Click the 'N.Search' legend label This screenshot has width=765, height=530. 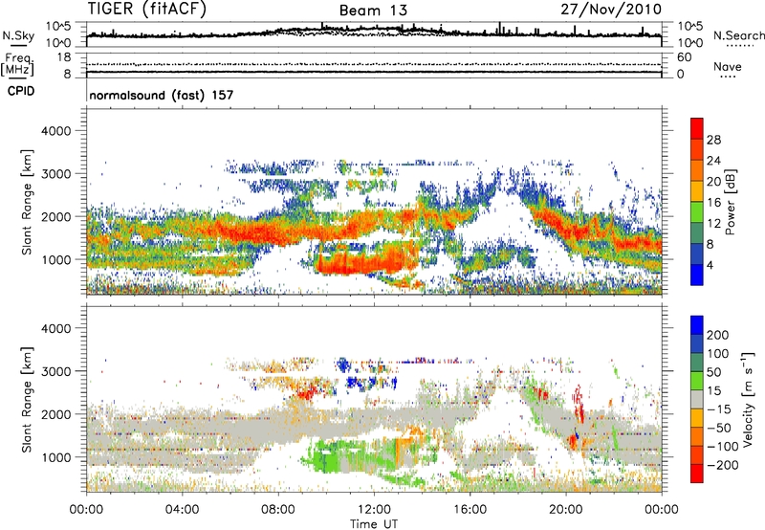(738, 35)
